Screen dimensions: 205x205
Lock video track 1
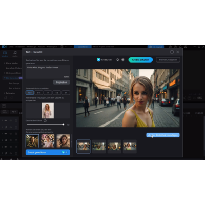[x=16, y=120]
